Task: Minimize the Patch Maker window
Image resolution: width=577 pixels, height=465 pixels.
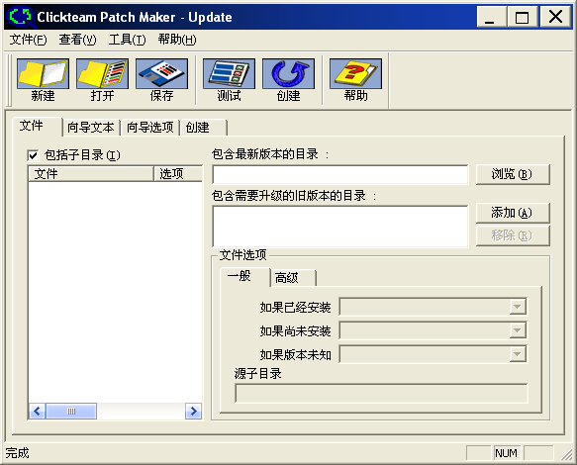Action: (x=491, y=17)
